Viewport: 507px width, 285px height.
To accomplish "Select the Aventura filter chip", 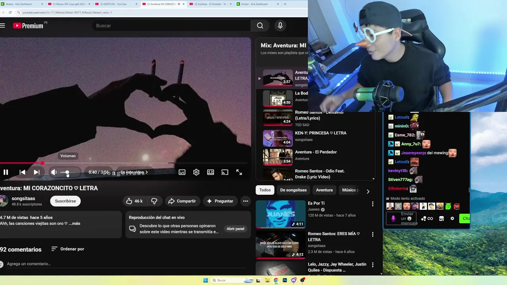I will click(x=324, y=190).
